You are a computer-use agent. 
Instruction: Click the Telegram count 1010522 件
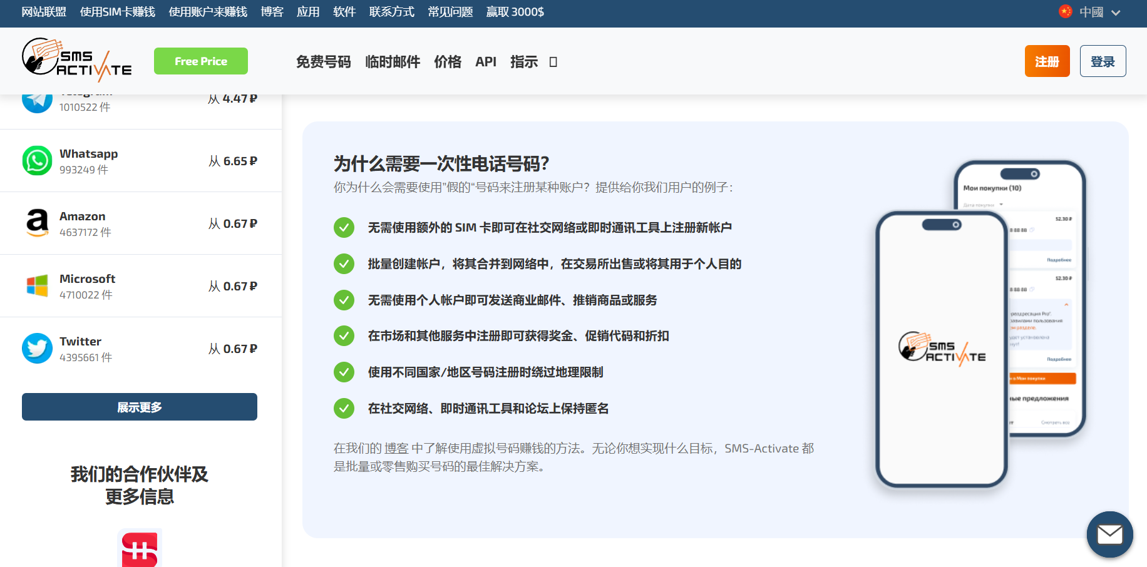[x=85, y=107]
